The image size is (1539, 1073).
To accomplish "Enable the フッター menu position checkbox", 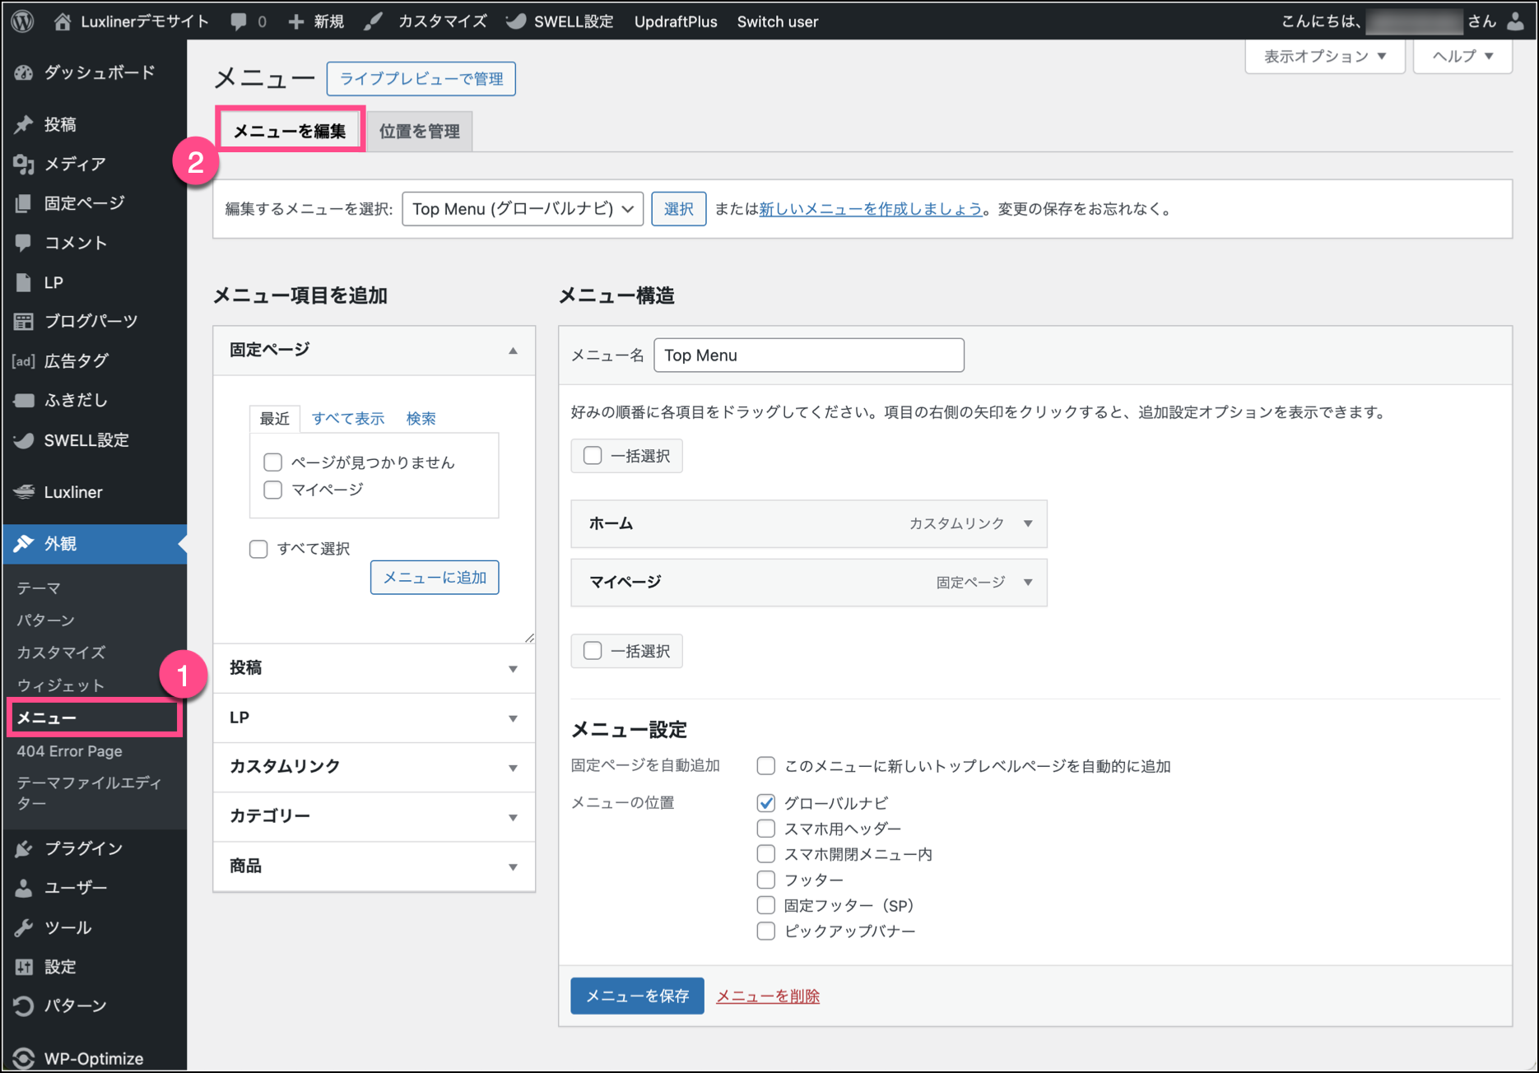I will [766, 880].
